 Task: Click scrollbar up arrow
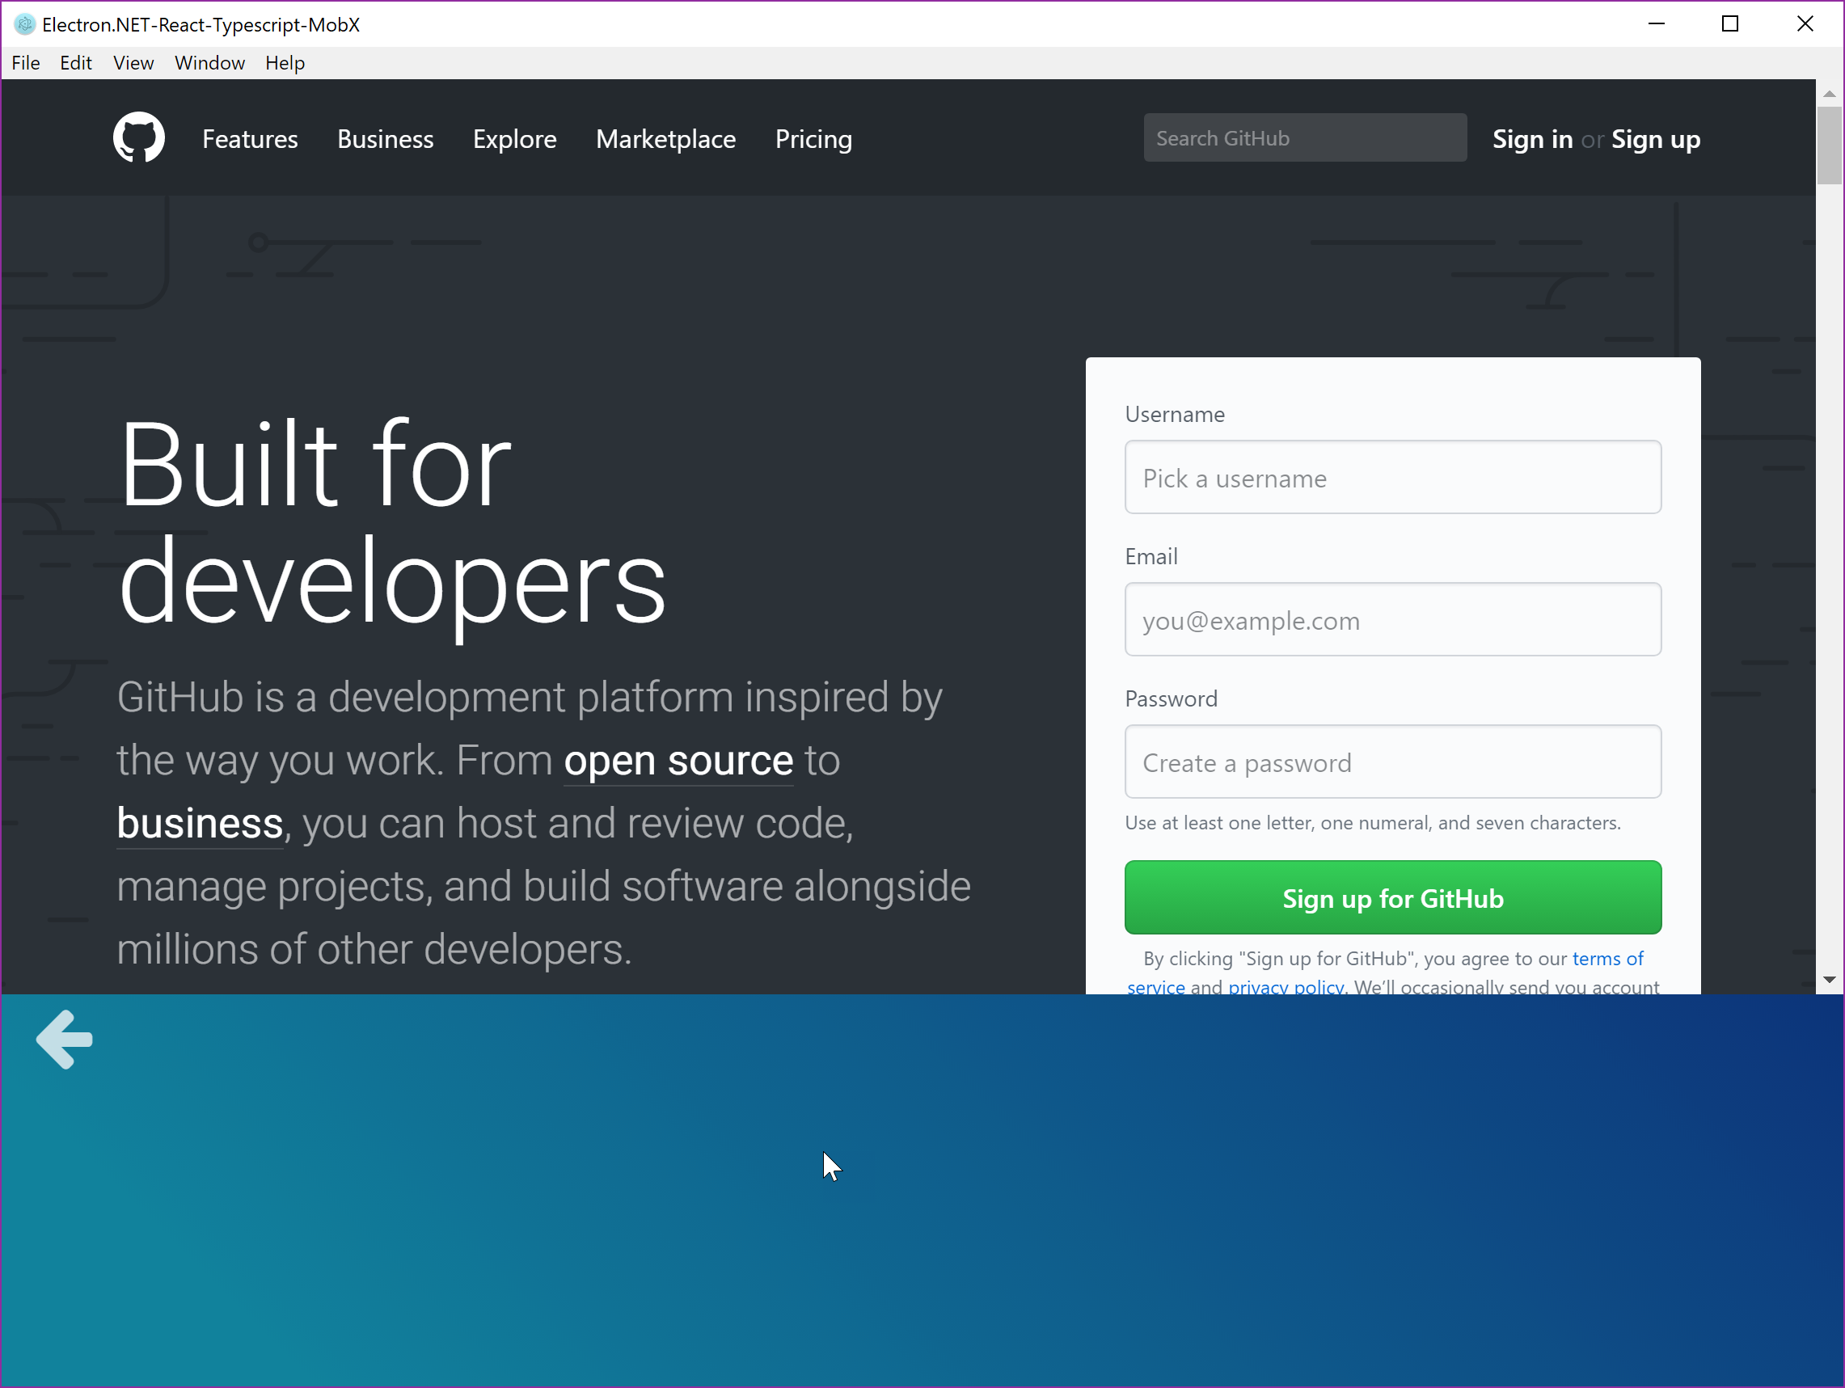tap(1829, 95)
